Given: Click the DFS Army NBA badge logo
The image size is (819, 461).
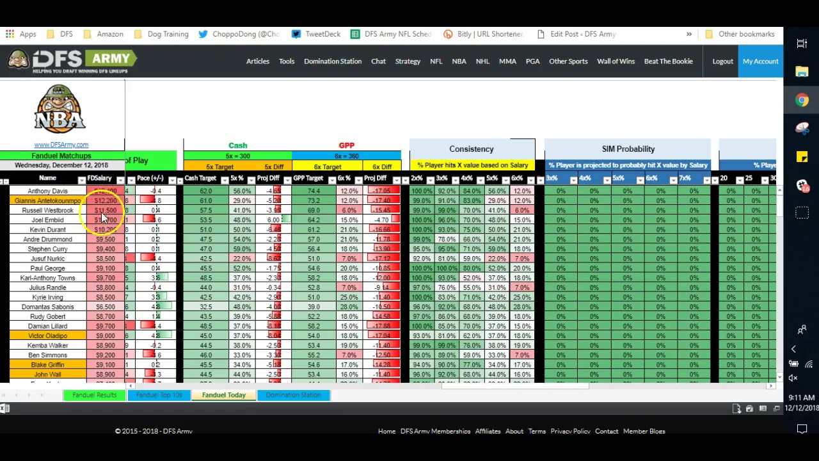Looking at the screenshot, I should coord(60,109).
